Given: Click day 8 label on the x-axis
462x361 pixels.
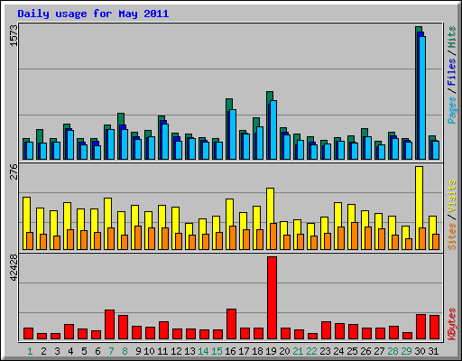Looking at the screenshot, I should click(125, 351).
